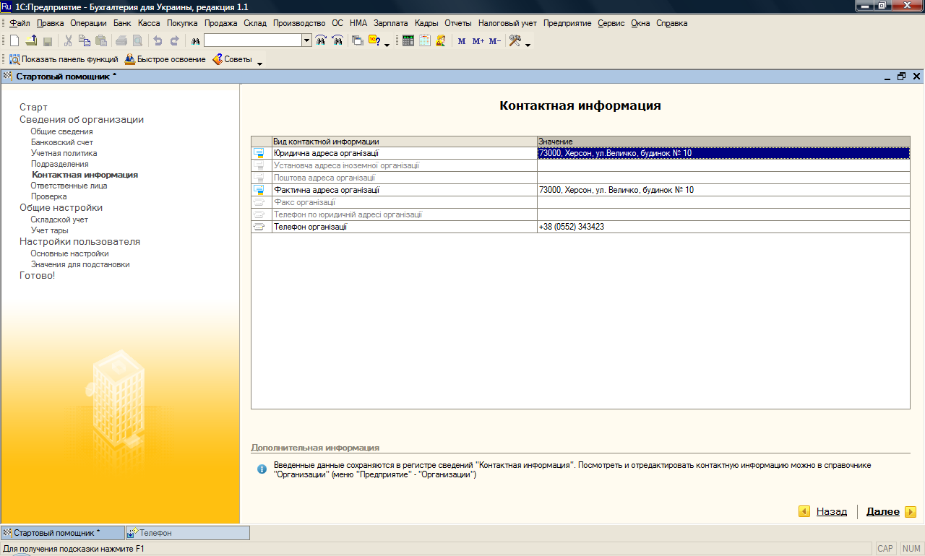Click the yellow forward arrow icon near Далее
The width and height of the screenshot is (925, 556).
(911, 511)
